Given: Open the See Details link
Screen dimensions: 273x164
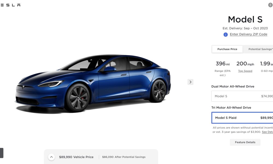Looking at the screenshot, I should click(268, 132).
